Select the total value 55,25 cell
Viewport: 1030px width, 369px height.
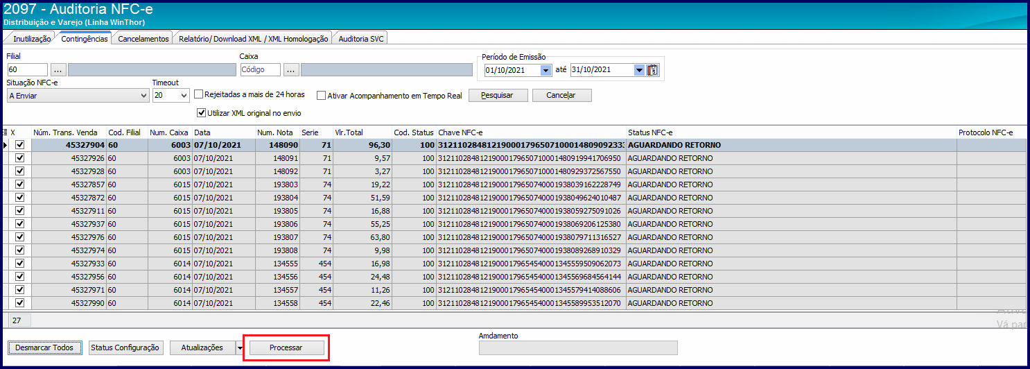coord(363,224)
